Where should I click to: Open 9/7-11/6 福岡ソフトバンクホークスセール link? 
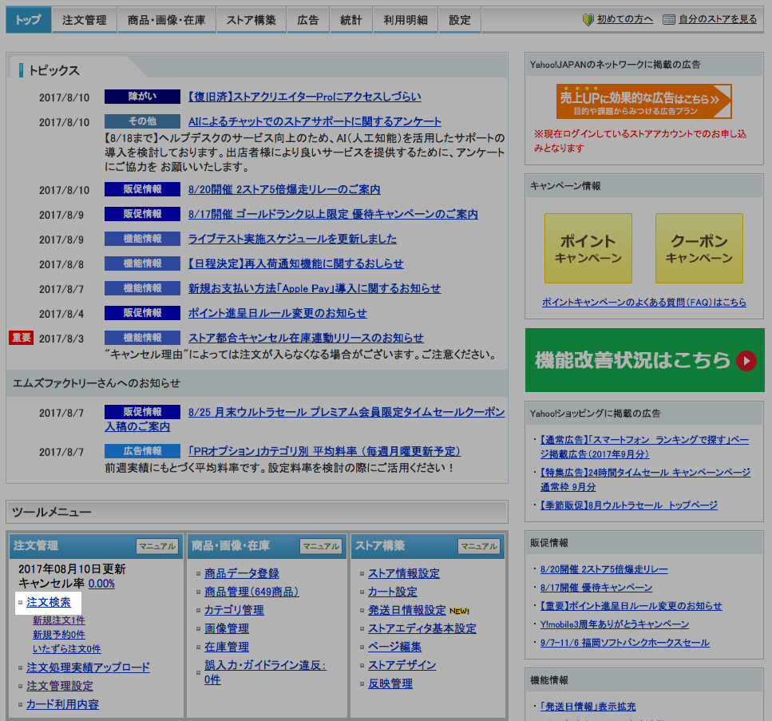625,642
